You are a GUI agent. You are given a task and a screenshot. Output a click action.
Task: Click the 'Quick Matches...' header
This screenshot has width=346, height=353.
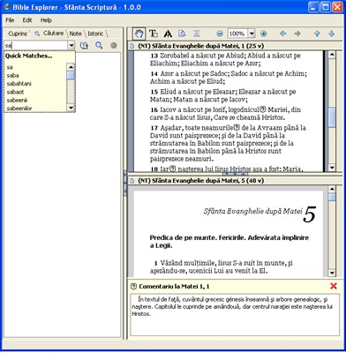click(x=28, y=56)
